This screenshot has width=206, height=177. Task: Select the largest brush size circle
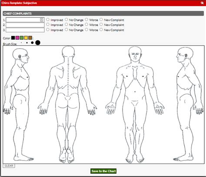click(38, 43)
